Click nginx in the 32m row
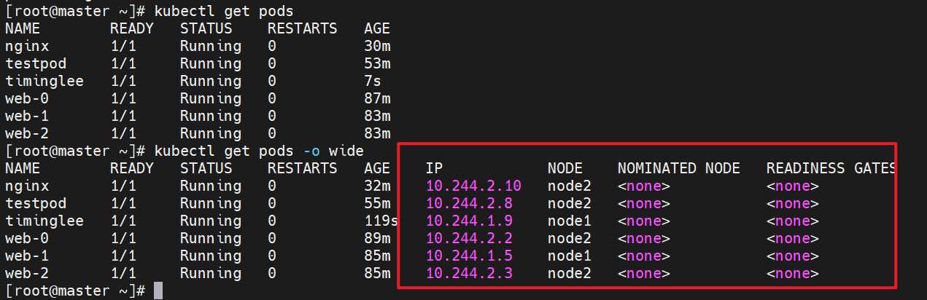The height and width of the screenshot is (300, 927). pyautogui.click(x=27, y=186)
